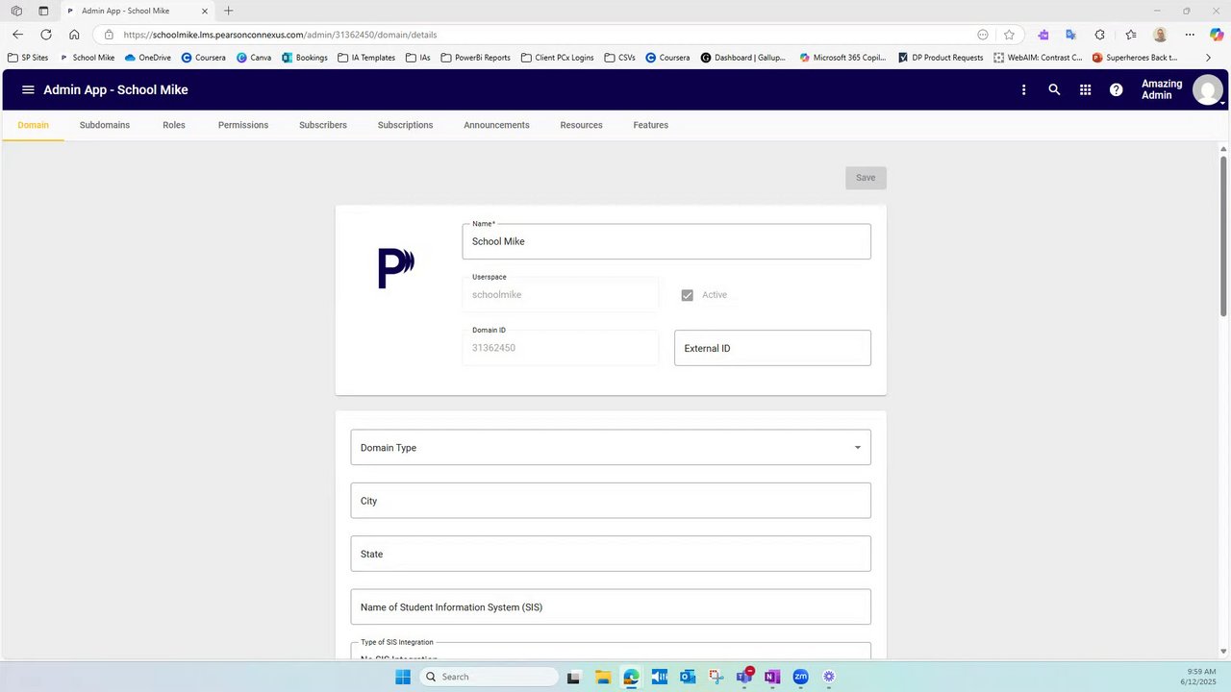Open the app grid launcher icon
This screenshot has width=1231, height=692.
click(x=1085, y=89)
